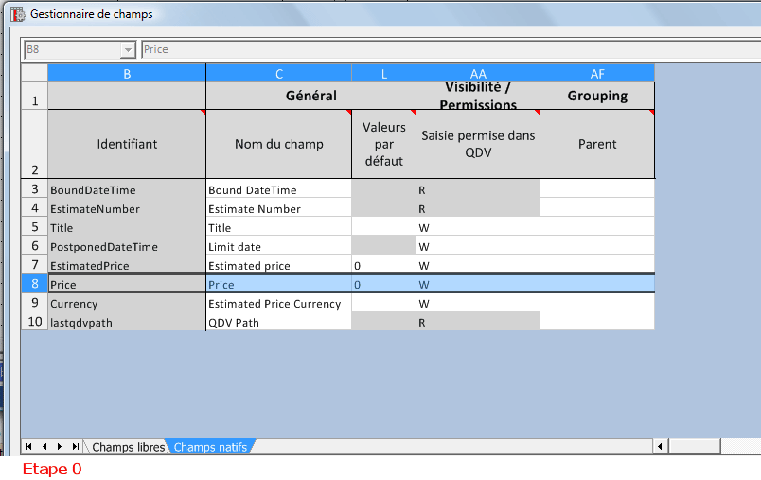Select column L header
Viewport: 761px width, 480px height.
tap(384, 74)
